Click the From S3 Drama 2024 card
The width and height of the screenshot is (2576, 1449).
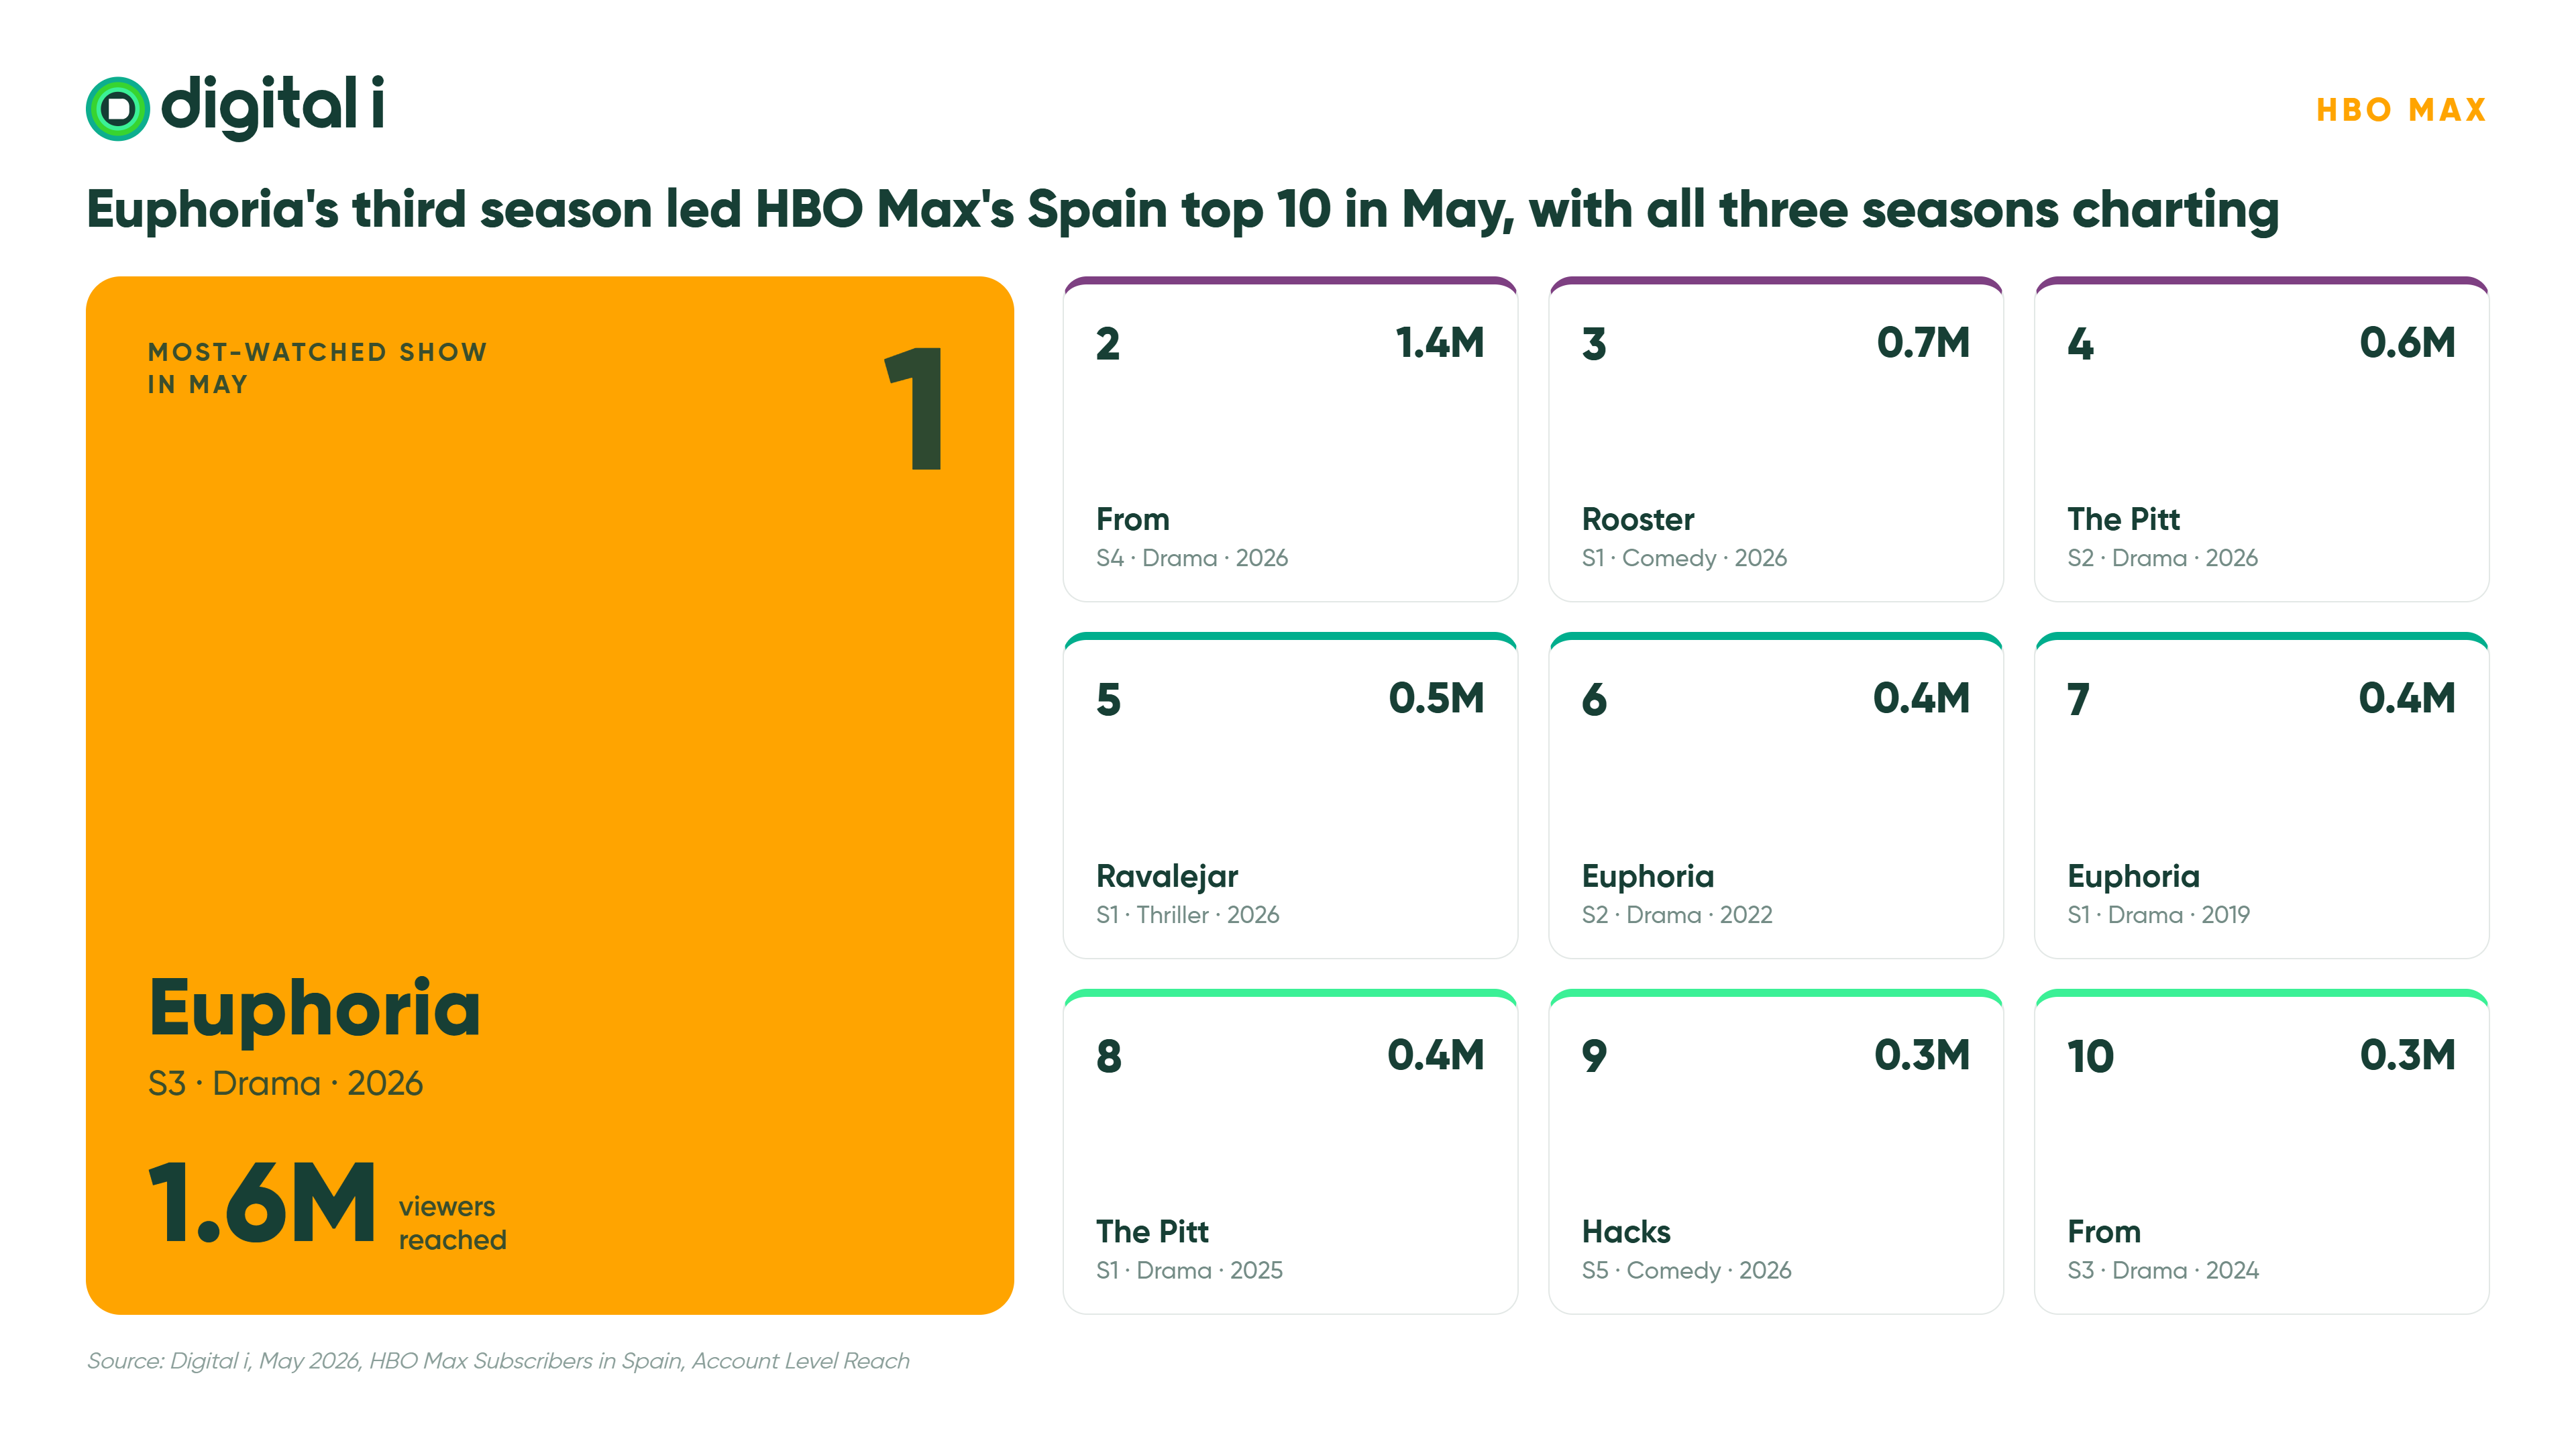point(2262,1151)
